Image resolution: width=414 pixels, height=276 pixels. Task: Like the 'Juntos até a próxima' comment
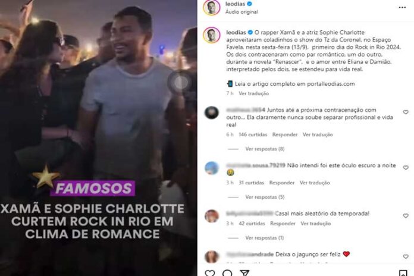point(406,112)
